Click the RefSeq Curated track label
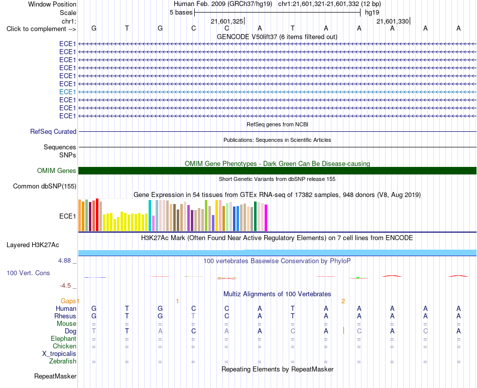Screen dimensions: 477x388 pos(53,131)
